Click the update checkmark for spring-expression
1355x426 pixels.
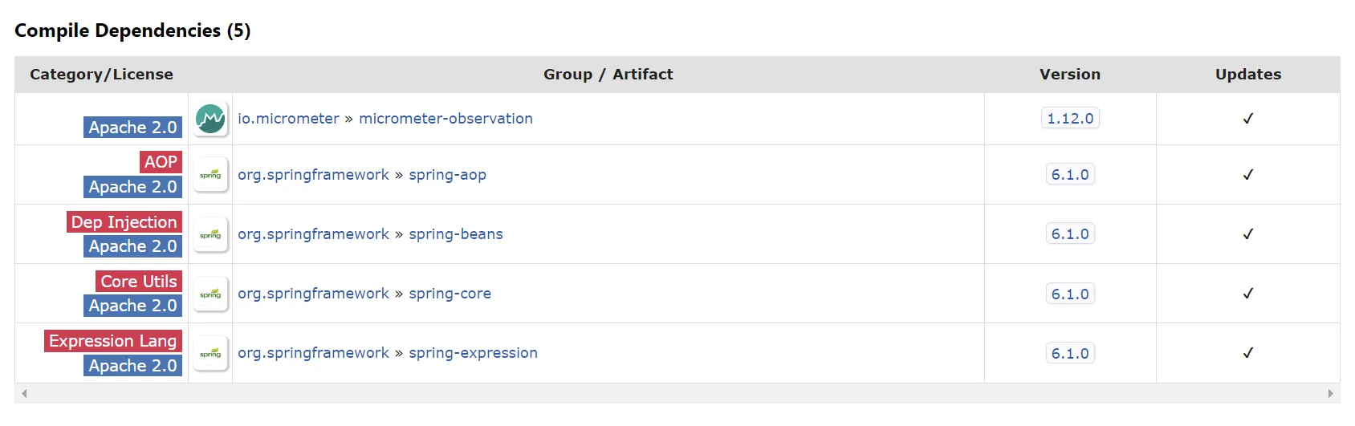click(x=1247, y=353)
